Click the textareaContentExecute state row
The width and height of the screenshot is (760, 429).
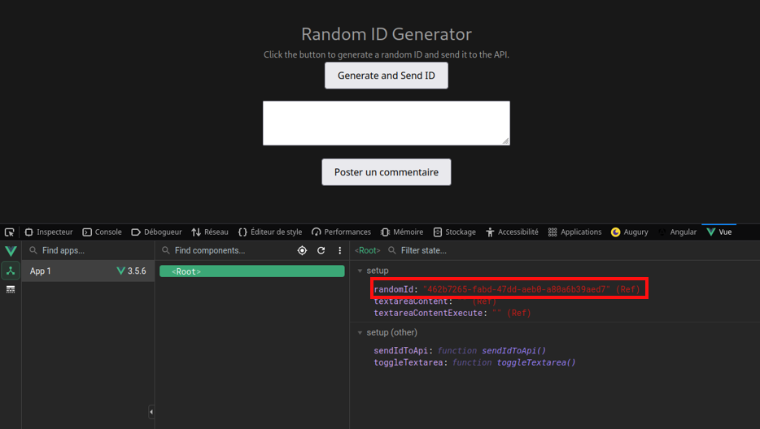coord(452,313)
